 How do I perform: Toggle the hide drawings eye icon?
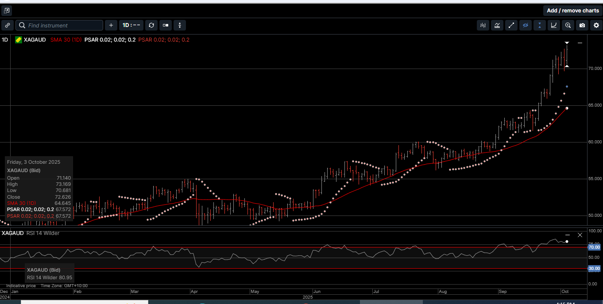526,26
